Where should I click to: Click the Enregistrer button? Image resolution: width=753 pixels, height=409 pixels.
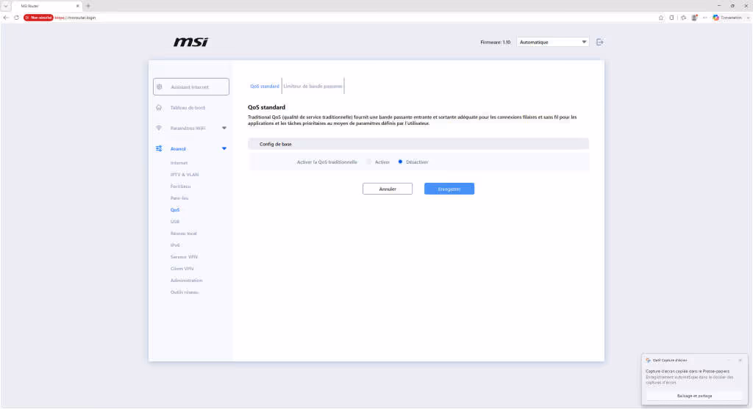[x=449, y=189]
